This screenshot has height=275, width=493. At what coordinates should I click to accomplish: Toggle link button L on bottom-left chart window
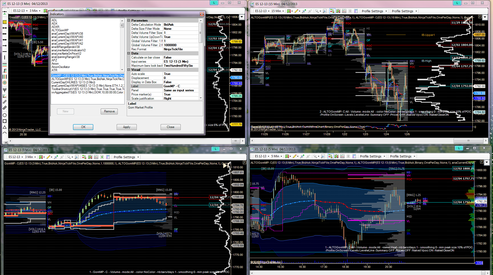215,149
